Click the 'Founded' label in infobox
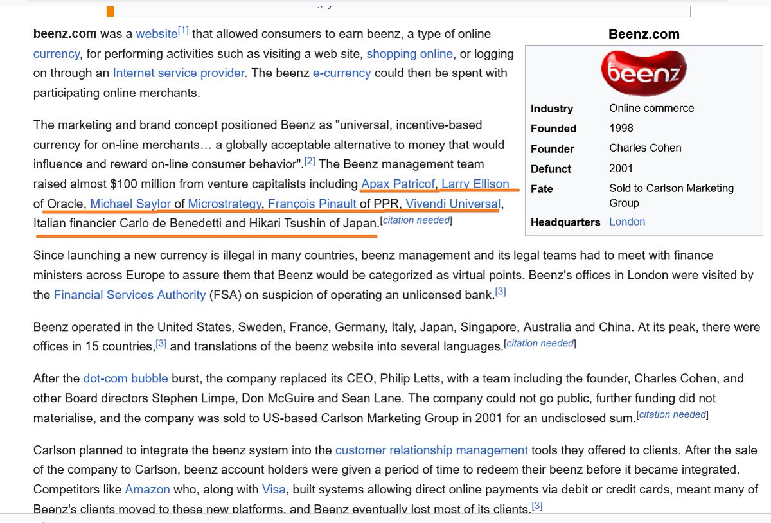This screenshot has height=523, width=771. pos(553,129)
